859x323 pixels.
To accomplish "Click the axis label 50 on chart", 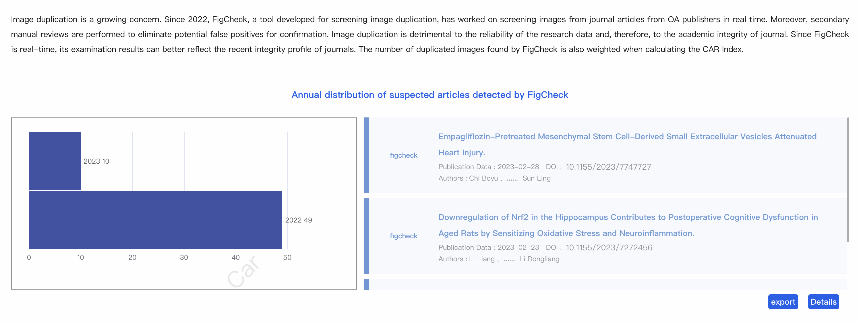I will click(287, 258).
